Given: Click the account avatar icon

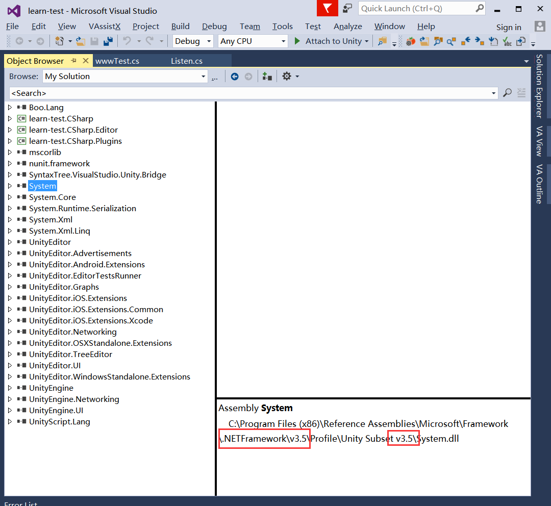Looking at the screenshot, I should coord(540,27).
